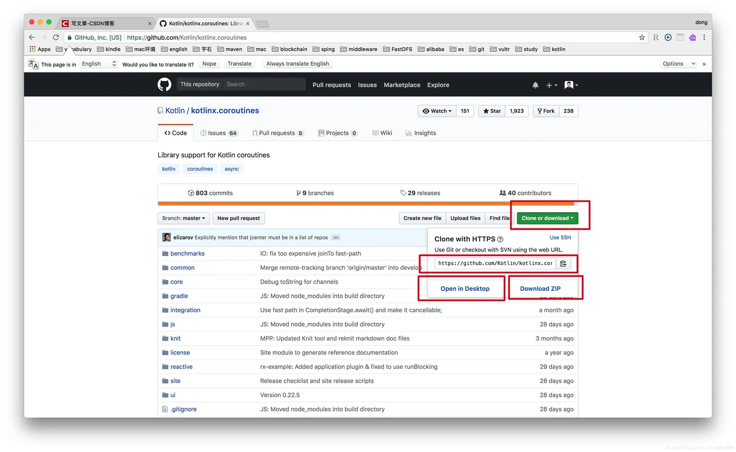This screenshot has width=736, height=452.
Task: Click the GitHub Octocat logo
Action: point(165,85)
